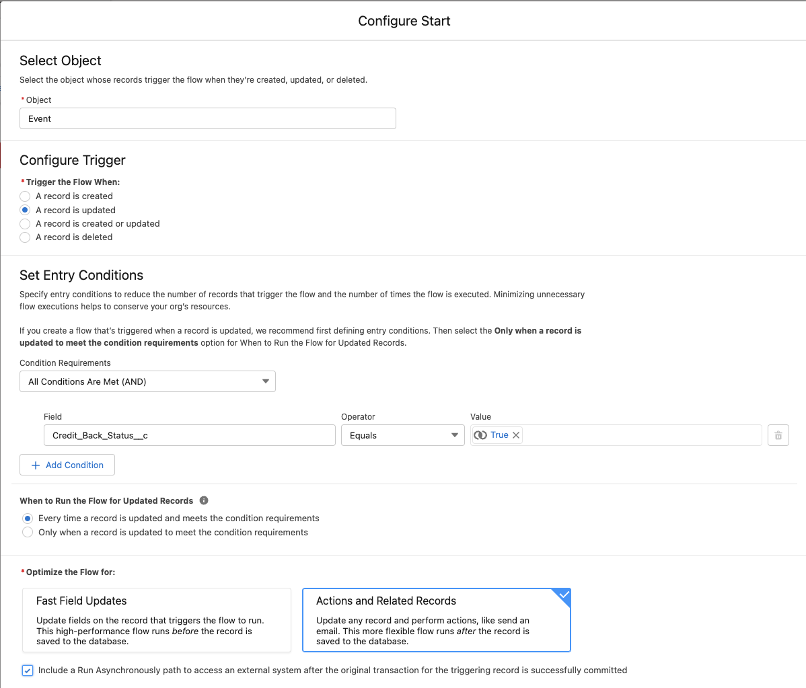Click the info icon beside Updated Records heading

204,500
